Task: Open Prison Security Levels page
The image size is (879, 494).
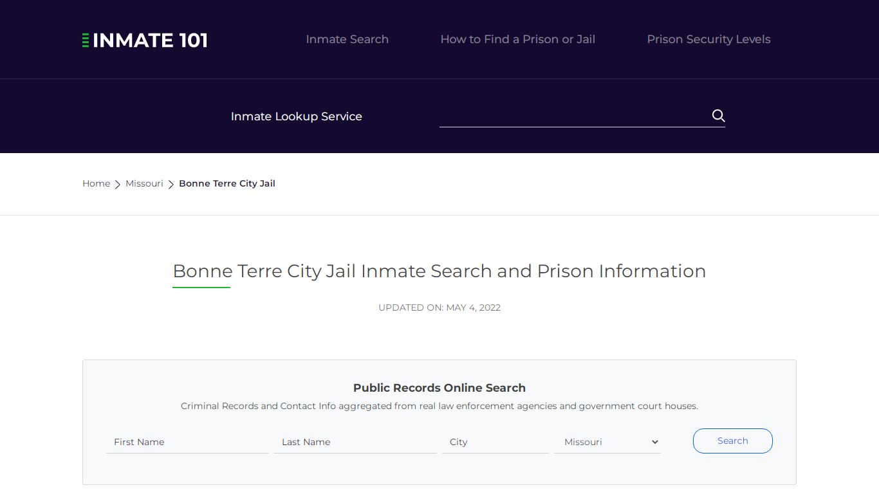Action: pyautogui.click(x=708, y=39)
